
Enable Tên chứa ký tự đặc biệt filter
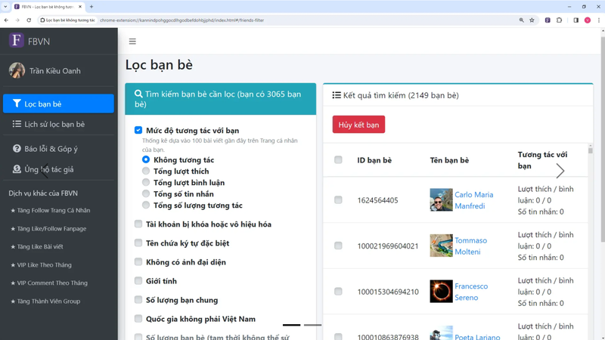pos(138,243)
